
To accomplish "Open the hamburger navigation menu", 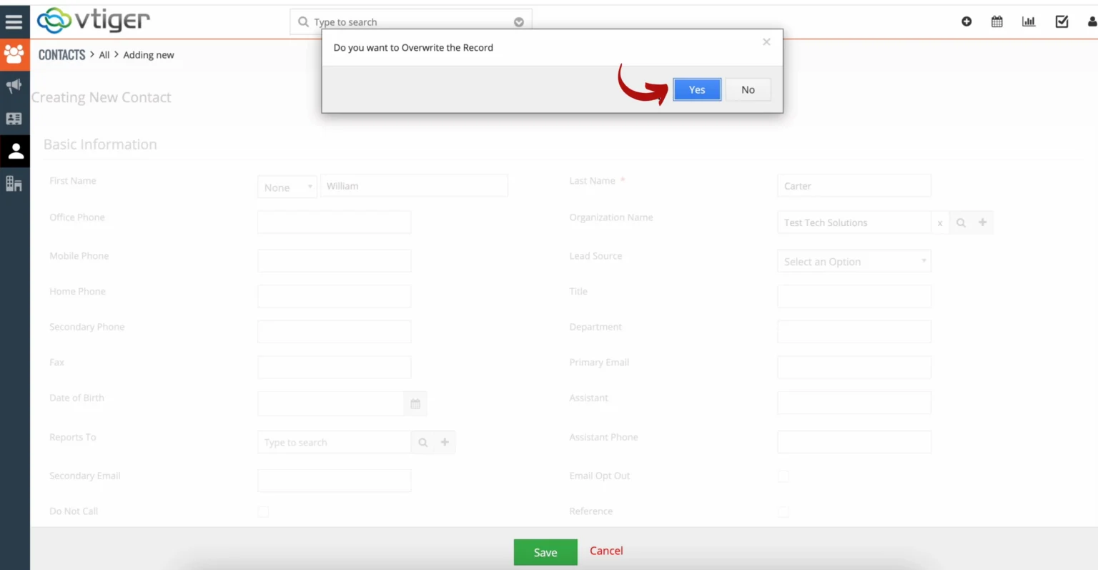I will coord(14,21).
